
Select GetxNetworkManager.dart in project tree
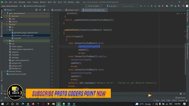(x=24, y=35)
